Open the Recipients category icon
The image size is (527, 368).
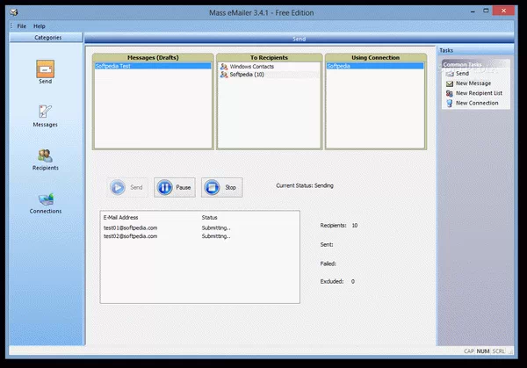coord(46,155)
